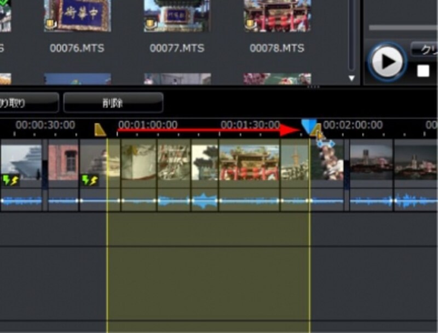Click the 00:01:00:00 mark on timeline ruler
438x333 pixels.
tap(147, 125)
